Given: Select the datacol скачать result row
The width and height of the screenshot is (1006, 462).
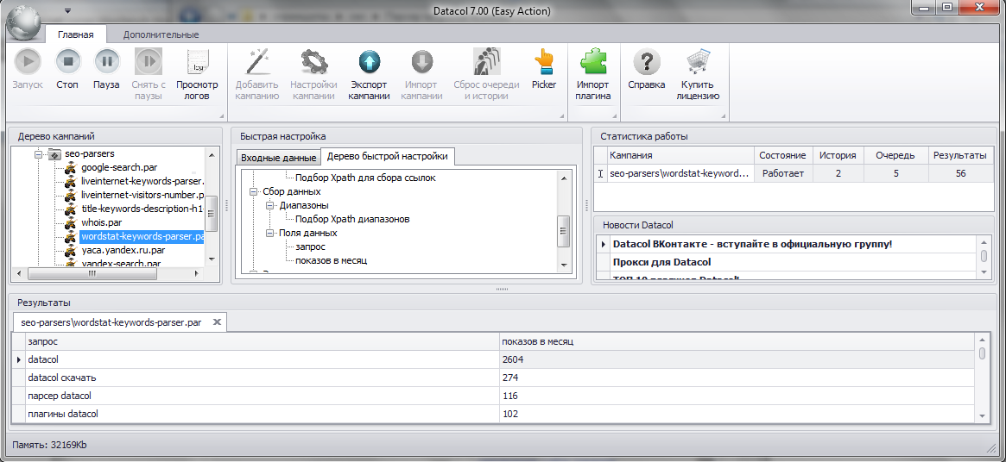Looking at the screenshot, I should 494,378.
